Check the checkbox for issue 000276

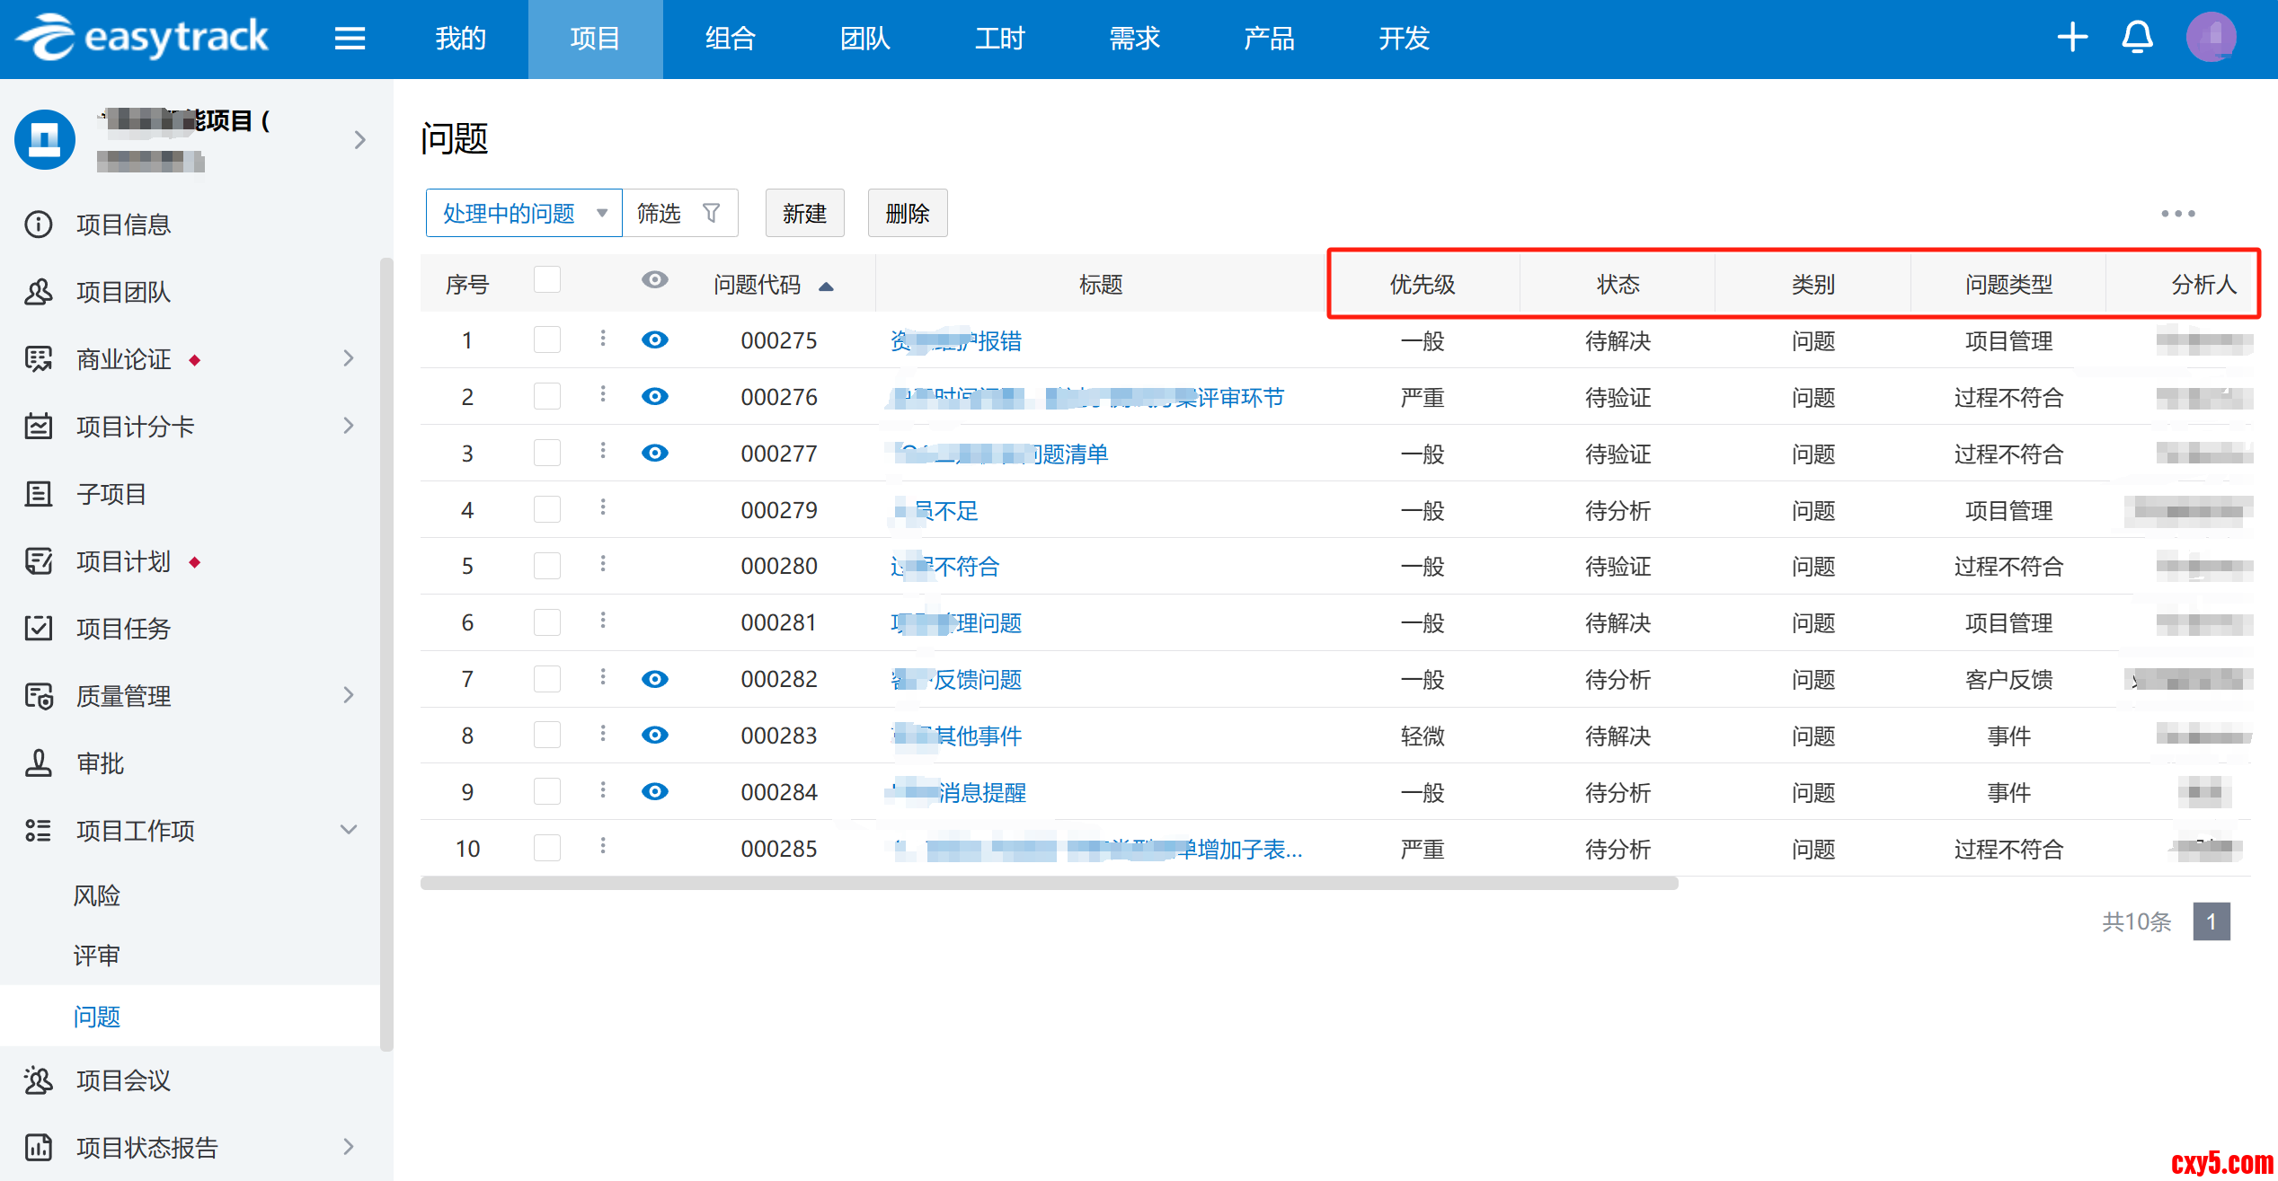coord(546,396)
